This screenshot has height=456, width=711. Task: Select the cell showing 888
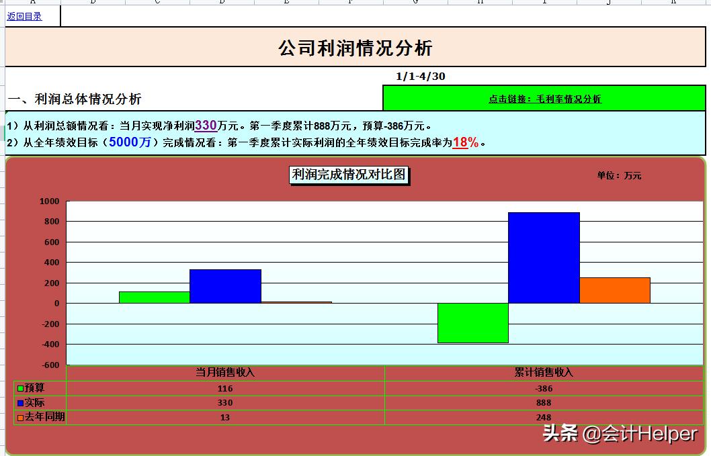(x=543, y=402)
